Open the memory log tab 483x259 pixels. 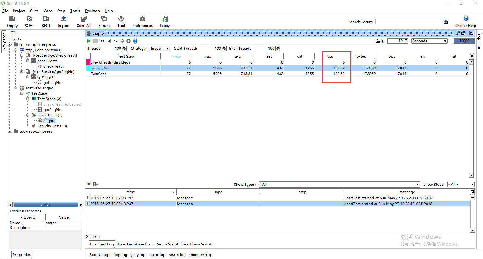pos(200,255)
